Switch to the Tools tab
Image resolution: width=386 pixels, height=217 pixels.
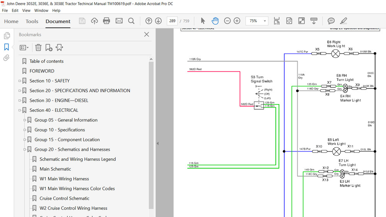coord(32,21)
